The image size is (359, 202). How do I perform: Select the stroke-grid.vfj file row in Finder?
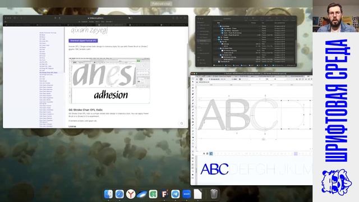tap(254, 59)
